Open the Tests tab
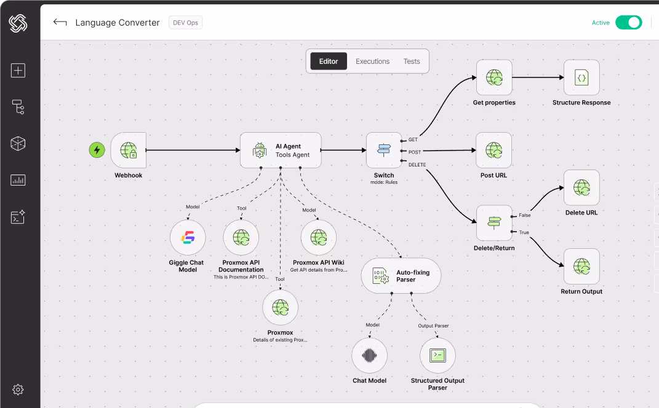Screen dimensions: 659x408 (411, 61)
